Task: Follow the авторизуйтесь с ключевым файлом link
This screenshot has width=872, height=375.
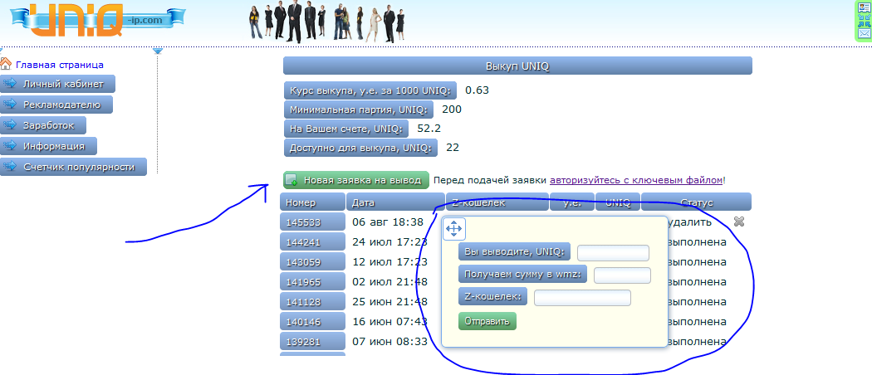Action: (x=636, y=180)
